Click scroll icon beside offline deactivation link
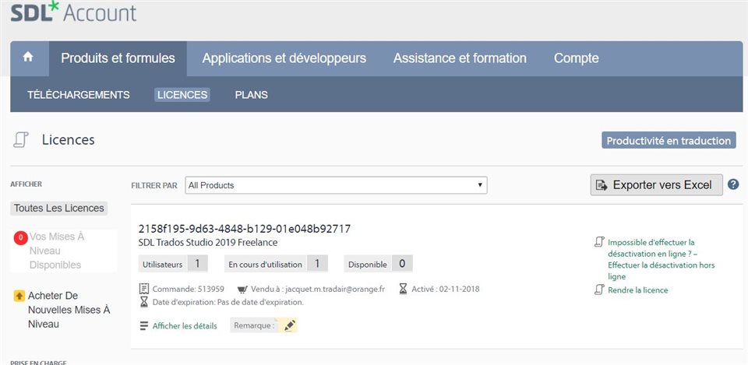This screenshot has width=748, height=365. click(599, 242)
